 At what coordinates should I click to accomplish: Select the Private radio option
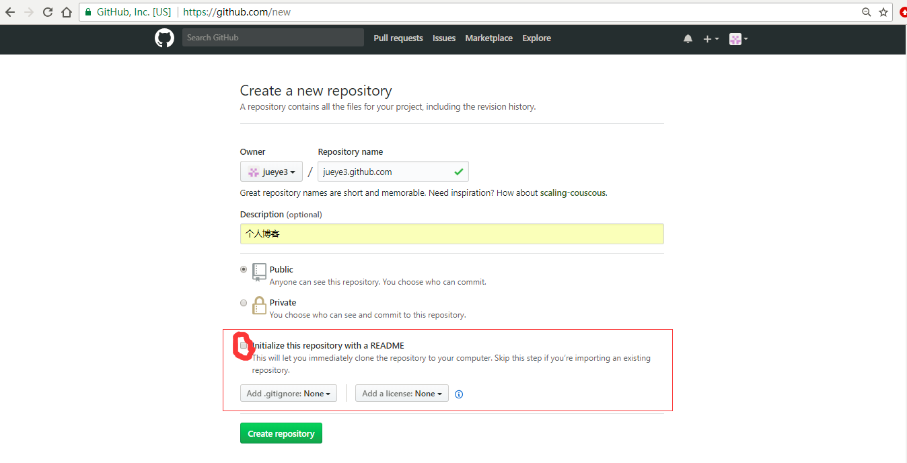[244, 303]
